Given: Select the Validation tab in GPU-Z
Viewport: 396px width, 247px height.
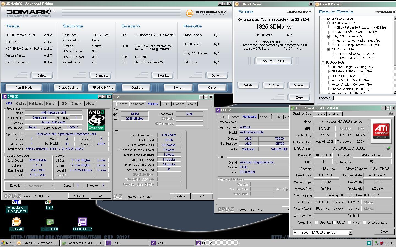Looking at the screenshot, I should point(335,114).
